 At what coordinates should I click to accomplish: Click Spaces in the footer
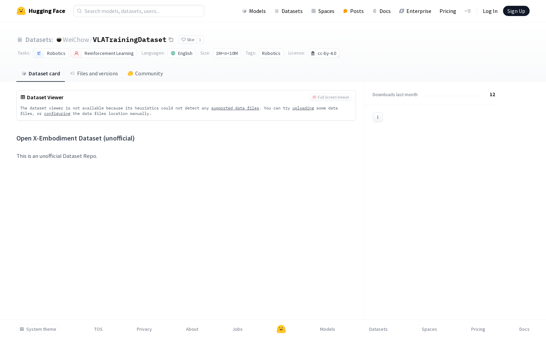click(x=429, y=329)
